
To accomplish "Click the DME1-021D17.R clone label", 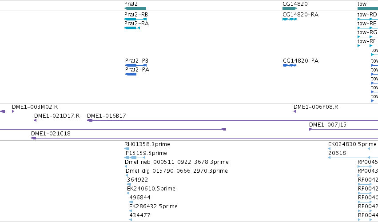I will pyautogui.click(x=57, y=116).
